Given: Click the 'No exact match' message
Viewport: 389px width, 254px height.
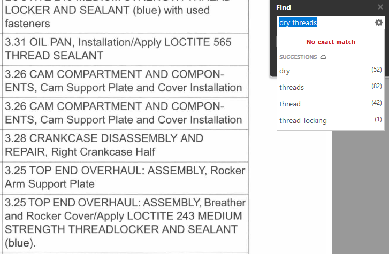Looking at the screenshot, I should [330, 42].
